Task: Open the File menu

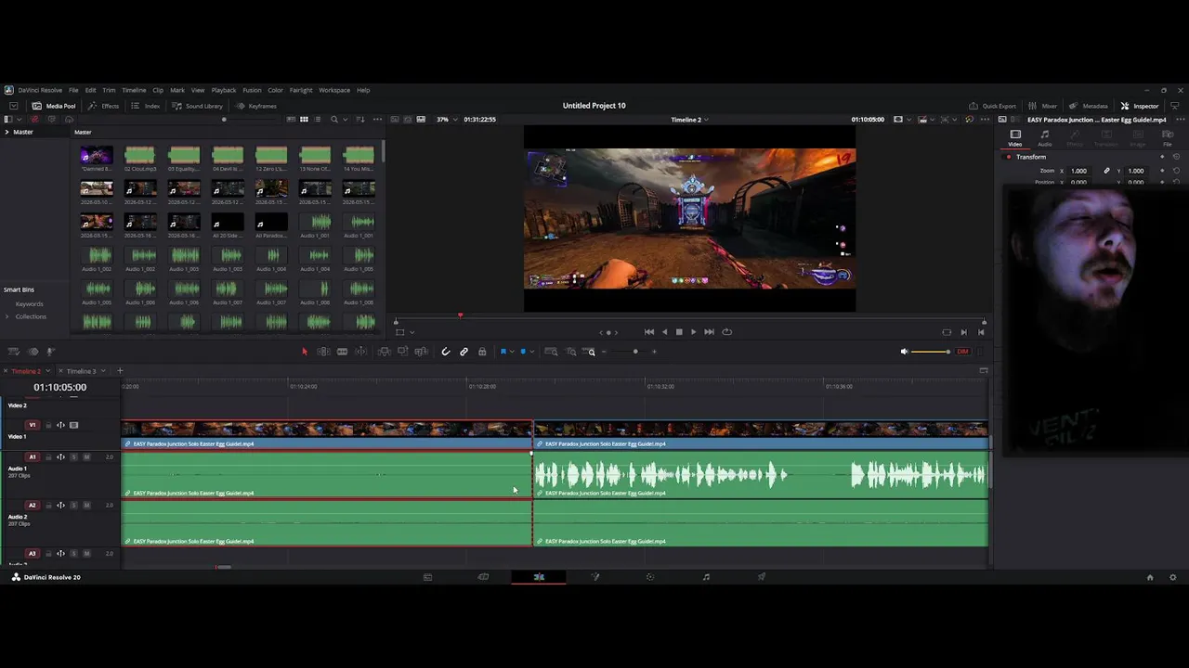Action: [73, 90]
